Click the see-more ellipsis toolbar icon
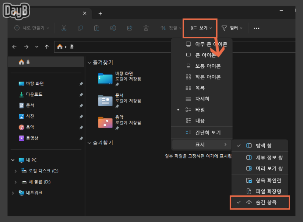This screenshot has height=222, width=303. tap(256, 28)
